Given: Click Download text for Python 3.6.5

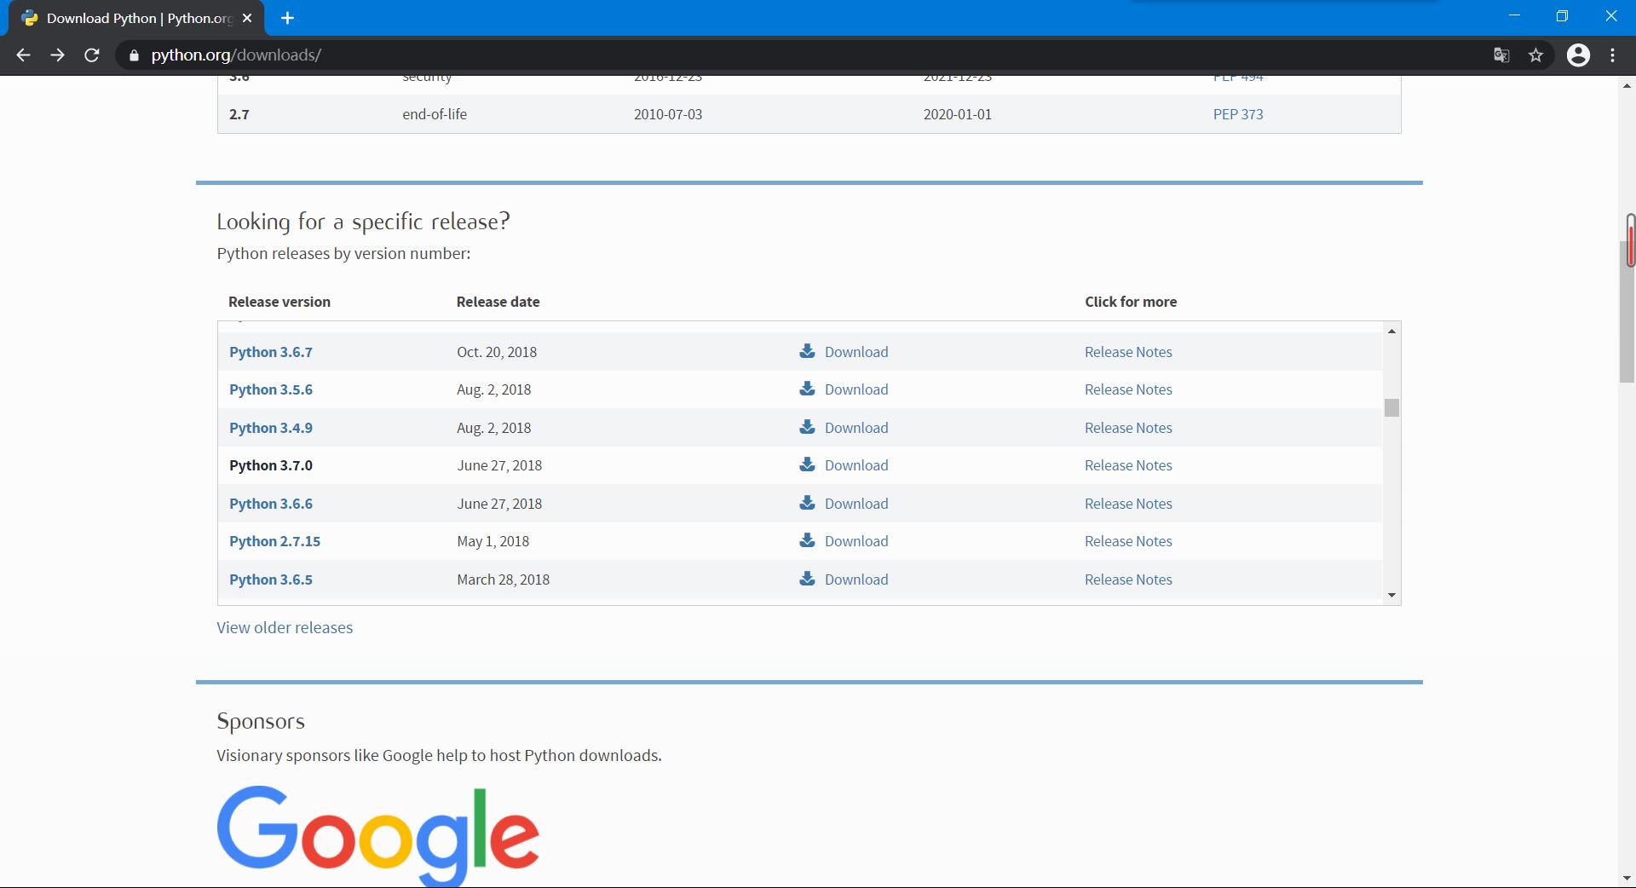Looking at the screenshot, I should coord(856,580).
